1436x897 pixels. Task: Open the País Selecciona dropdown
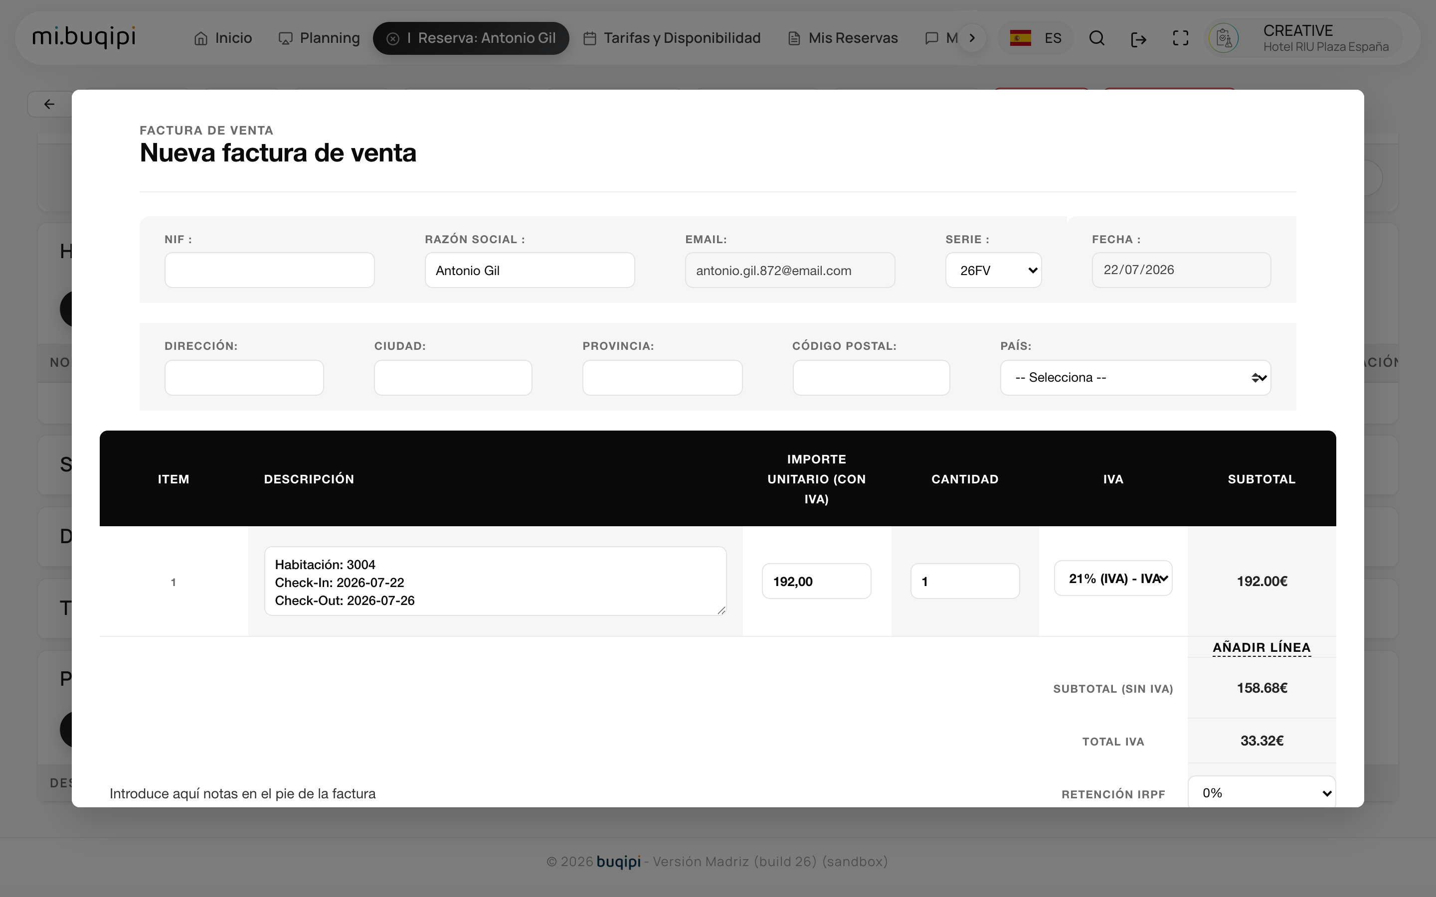(x=1136, y=378)
